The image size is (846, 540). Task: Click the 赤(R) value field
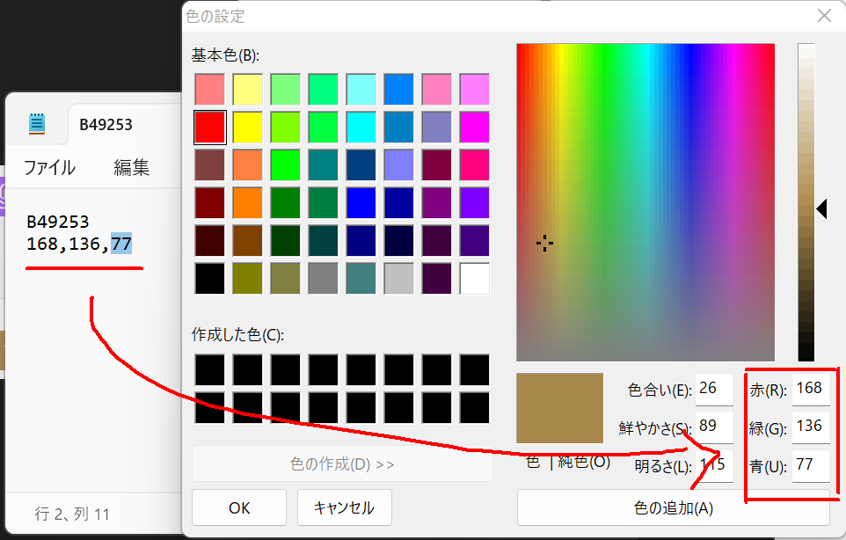(811, 388)
